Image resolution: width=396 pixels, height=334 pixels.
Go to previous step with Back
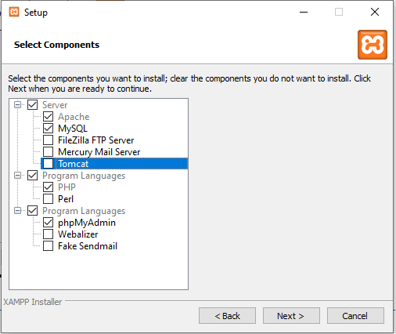[x=227, y=316]
